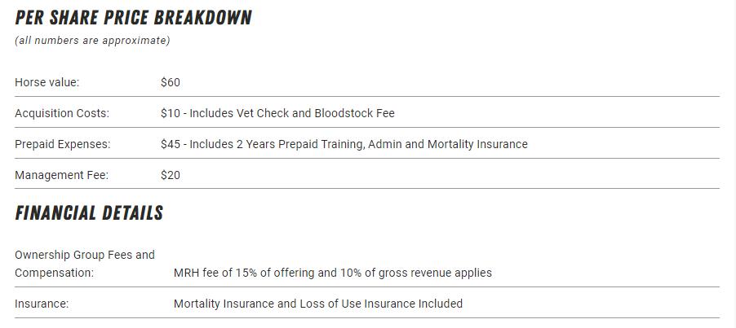Click the "MRH fee of 15%" text

point(215,273)
